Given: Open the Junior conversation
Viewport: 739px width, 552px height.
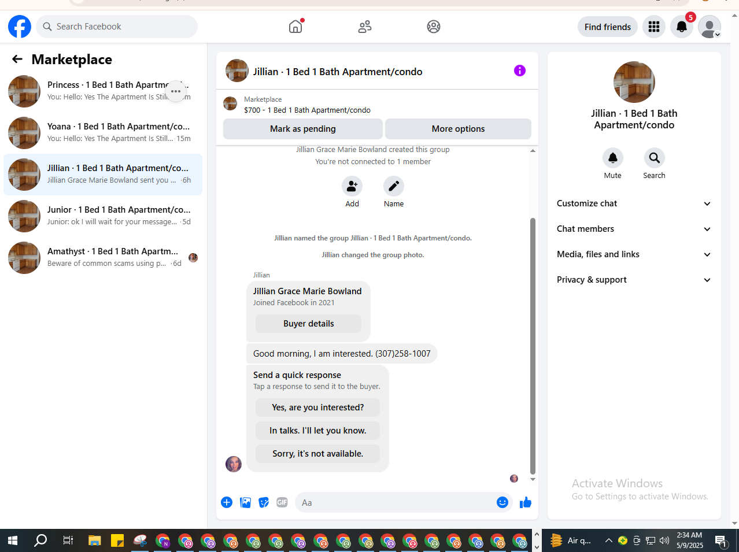Looking at the screenshot, I should (103, 216).
